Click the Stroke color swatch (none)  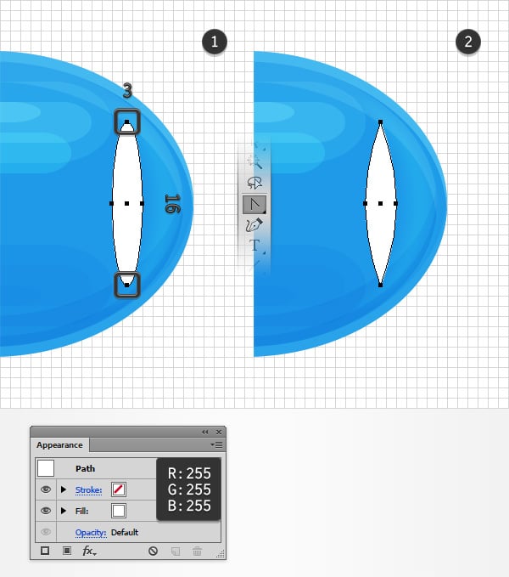[x=119, y=489]
